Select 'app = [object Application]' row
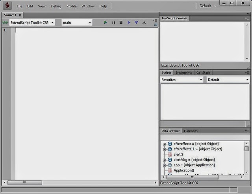Screen dimensions: 252x194 coord(194,165)
